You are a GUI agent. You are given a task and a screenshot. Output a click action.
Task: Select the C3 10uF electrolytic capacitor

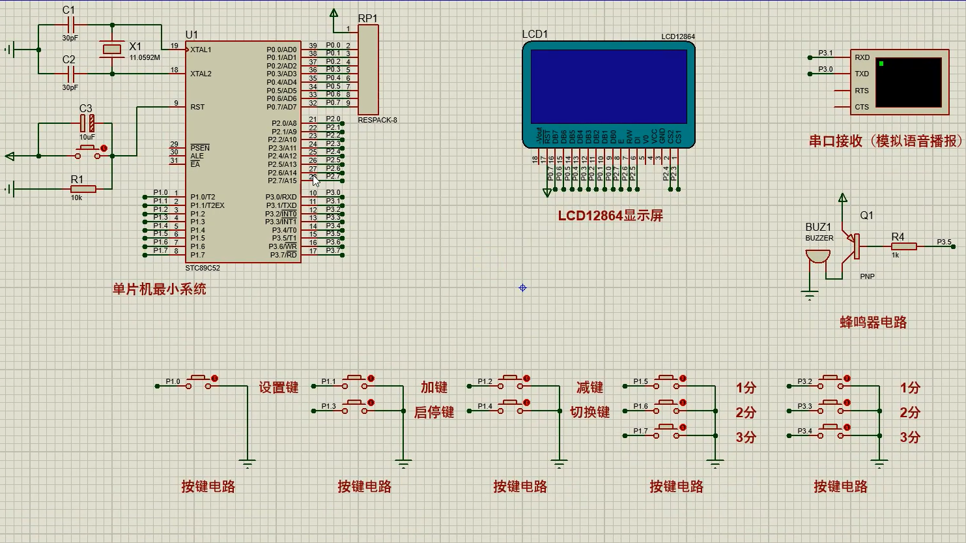[87, 123]
